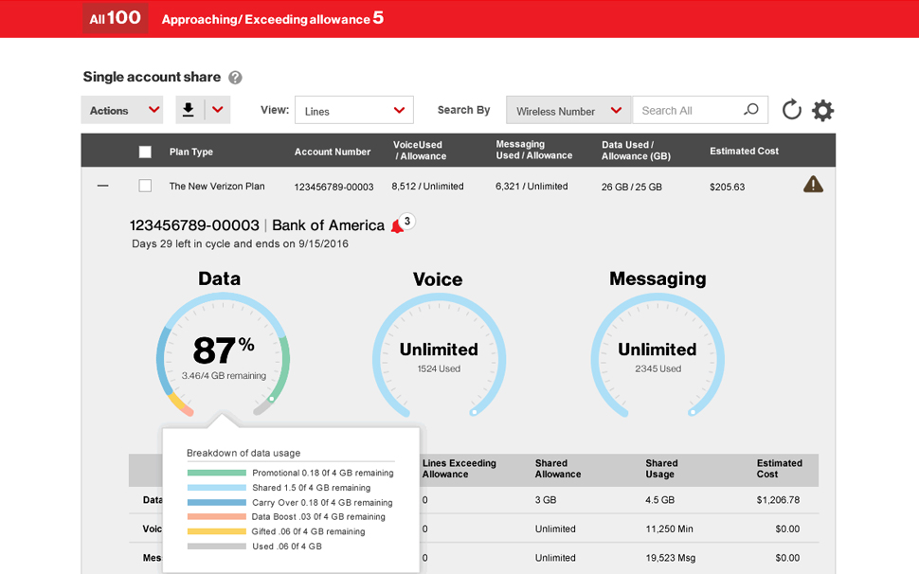Open the View Lines dropdown

click(353, 110)
